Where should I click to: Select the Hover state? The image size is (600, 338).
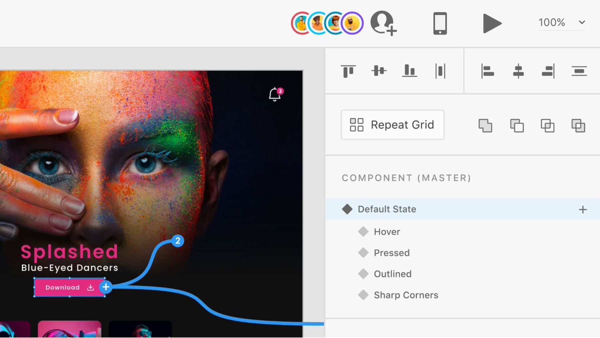click(387, 232)
